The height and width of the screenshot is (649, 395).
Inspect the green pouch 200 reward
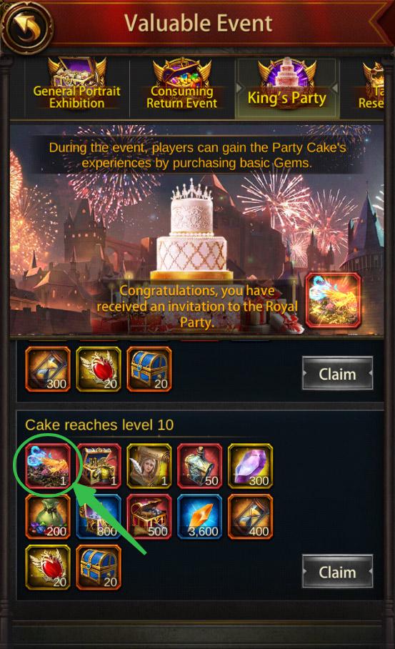[x=48, y=517]
